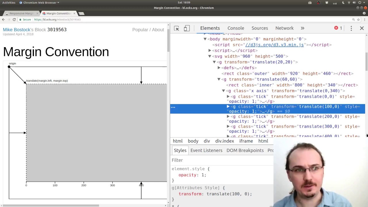
Task: Click the ellipsis on the selected tick row
Action: (173, 107)
